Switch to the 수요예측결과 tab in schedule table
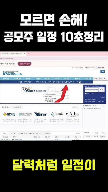Image resolution: width=108 pixels, height=192 pixels. [x=30, y=133]
